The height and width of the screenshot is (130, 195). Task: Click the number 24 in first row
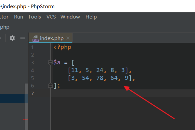(x=100, y=70)
